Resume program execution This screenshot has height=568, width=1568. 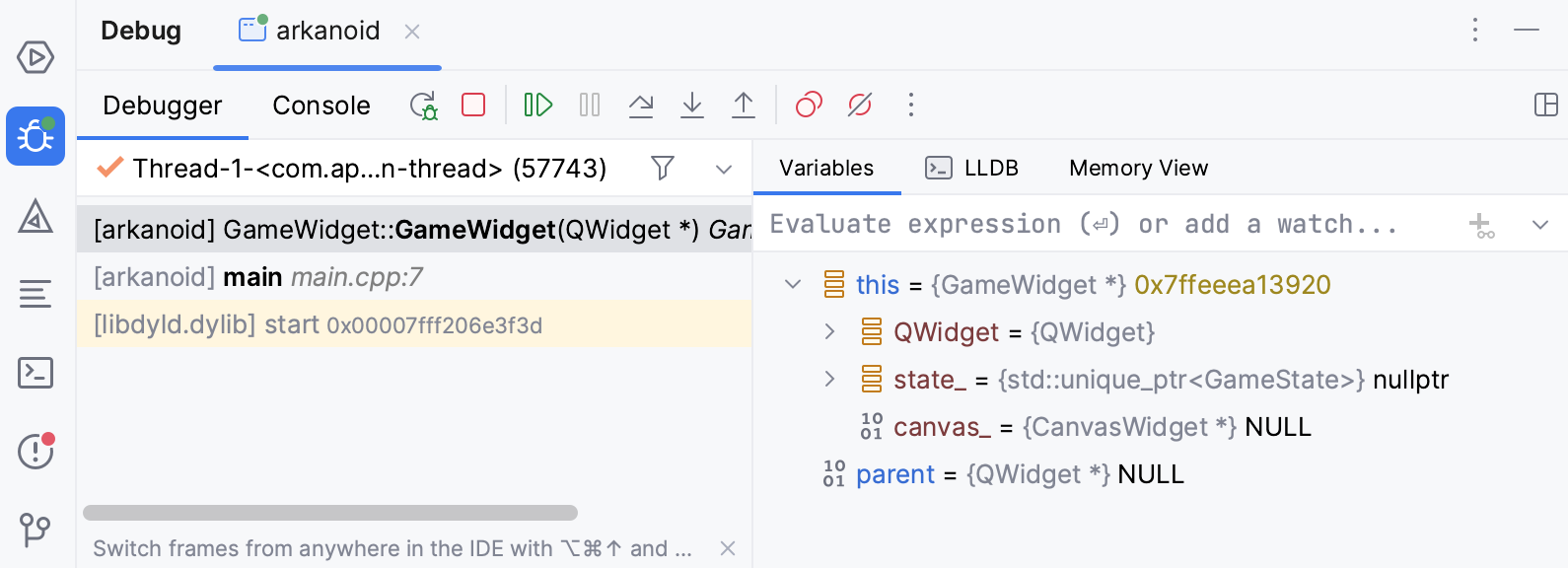point(536,105)
